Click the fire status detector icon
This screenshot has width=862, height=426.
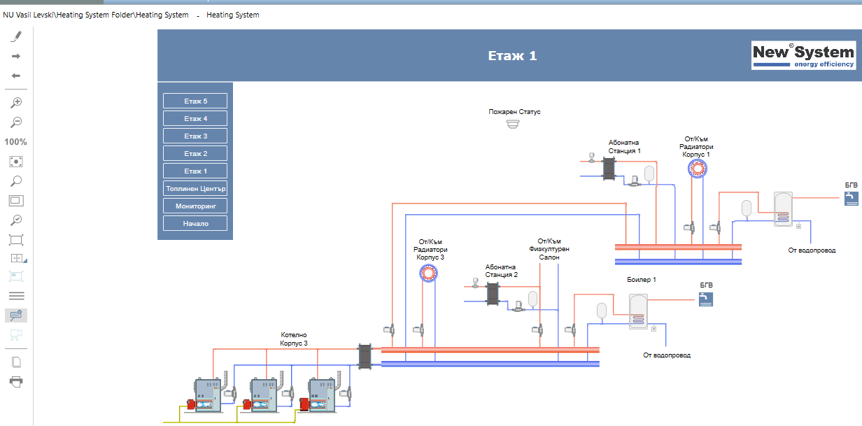click(x=514, y=125)
